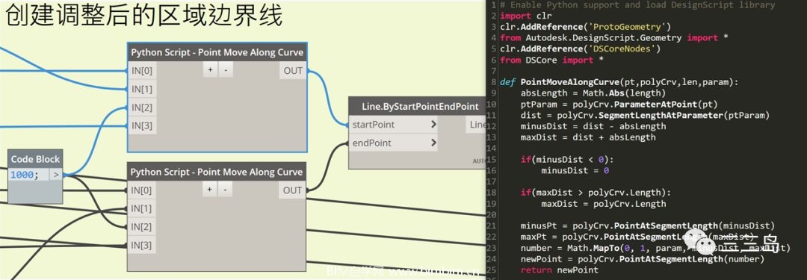Click IN[0] port on the upper Python Script node
Viewport: 807px width, 280px height.
coord(141,70)
